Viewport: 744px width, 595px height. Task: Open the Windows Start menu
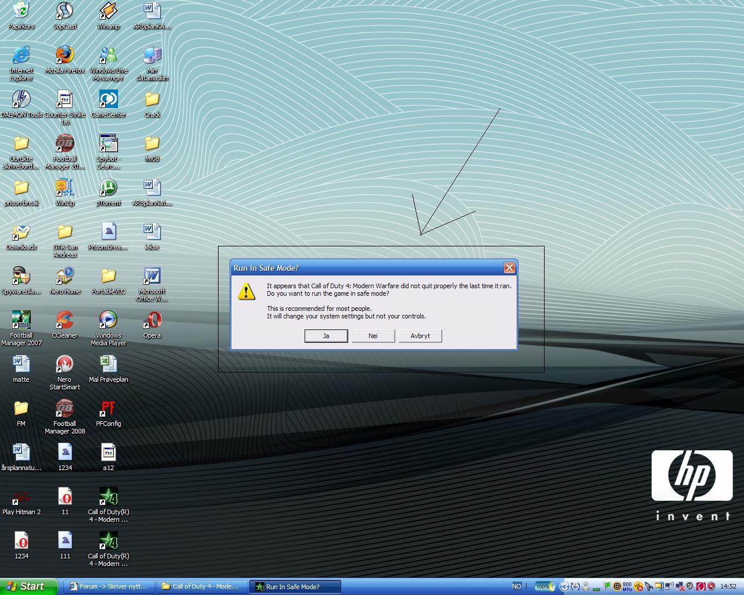28,586
